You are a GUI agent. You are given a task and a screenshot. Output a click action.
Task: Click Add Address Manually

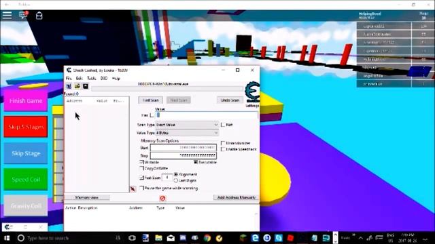(x=237, y=197)
